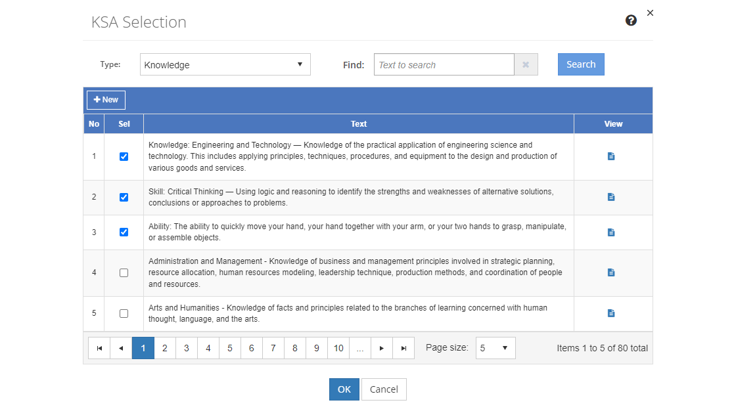View document for Administration and Management row
736x413 pixels.
(611, 272)
